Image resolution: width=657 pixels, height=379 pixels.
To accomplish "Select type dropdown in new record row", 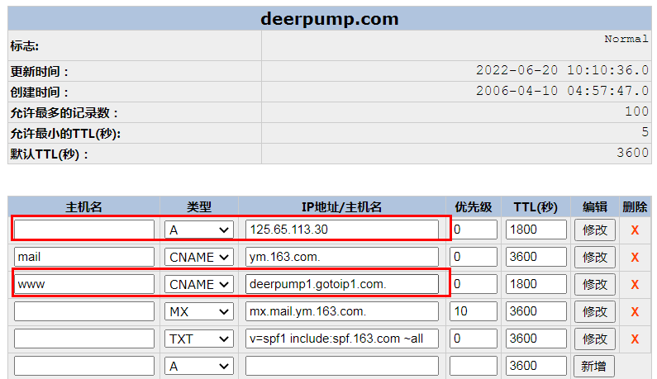I will tap(199, 366).
